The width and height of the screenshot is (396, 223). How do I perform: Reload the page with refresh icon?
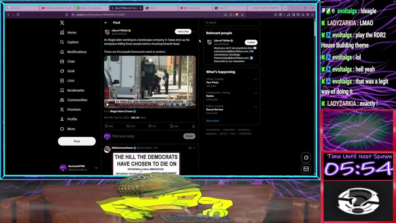[18, 15]
